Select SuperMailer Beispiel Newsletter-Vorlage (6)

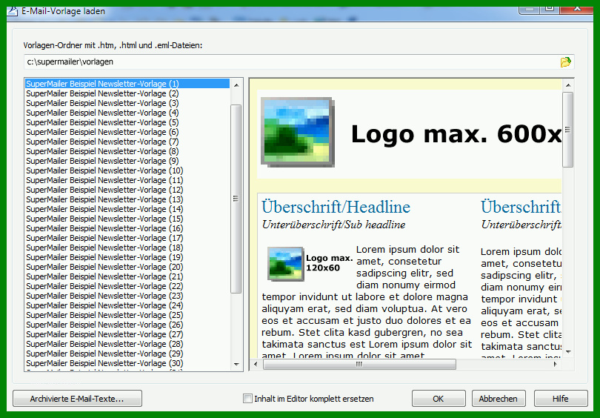point(127,132)
